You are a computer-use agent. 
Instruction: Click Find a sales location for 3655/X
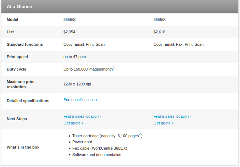point(172,117)
